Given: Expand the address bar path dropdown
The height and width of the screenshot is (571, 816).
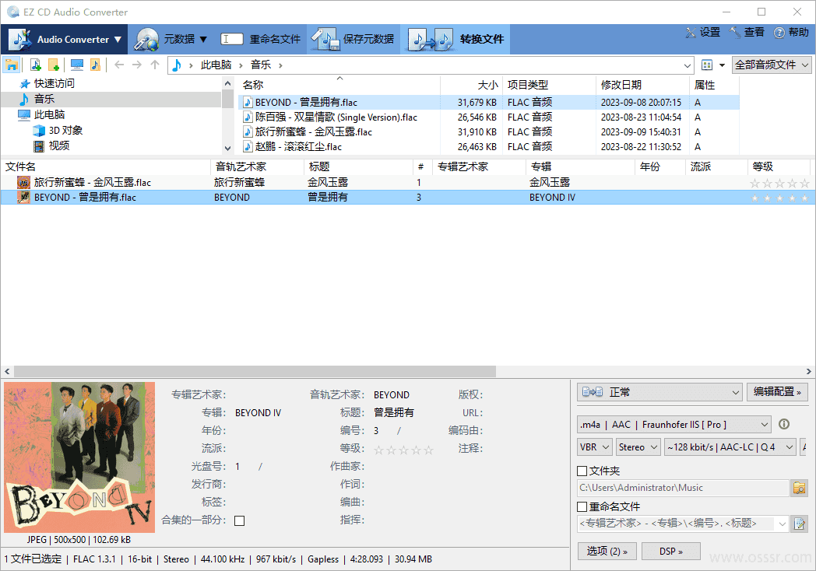Looking at the screenshot, I should pos(688,65).
